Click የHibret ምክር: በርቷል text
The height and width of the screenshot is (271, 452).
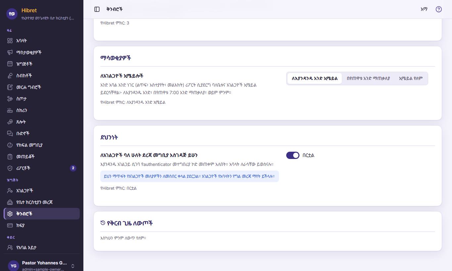click(x=118, y=188)
